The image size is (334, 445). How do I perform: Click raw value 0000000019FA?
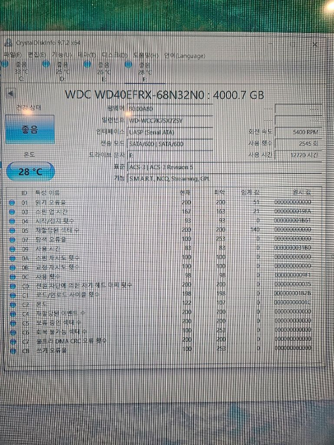coord(293,211)
